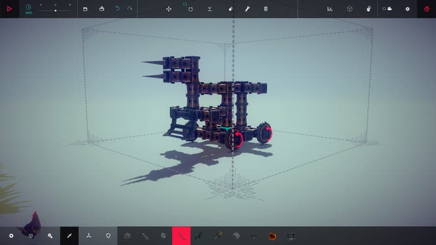Choose the orange bomb block
436x245 pixels.
[272, 236]
